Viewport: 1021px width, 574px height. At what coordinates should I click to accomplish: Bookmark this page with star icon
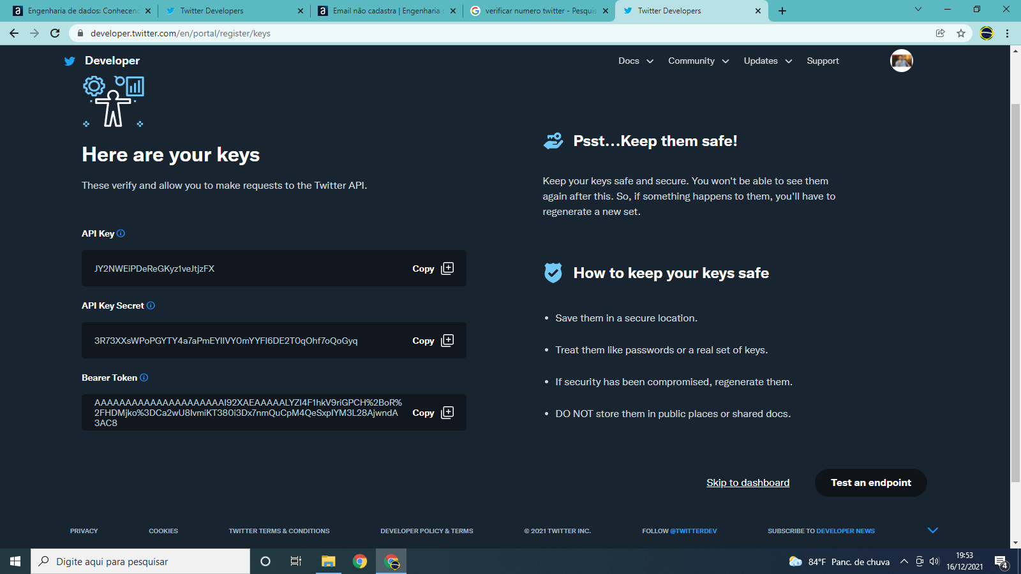961,33
